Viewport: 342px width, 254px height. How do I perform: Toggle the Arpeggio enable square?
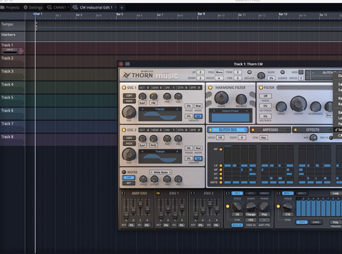click(x=253, y=130)
